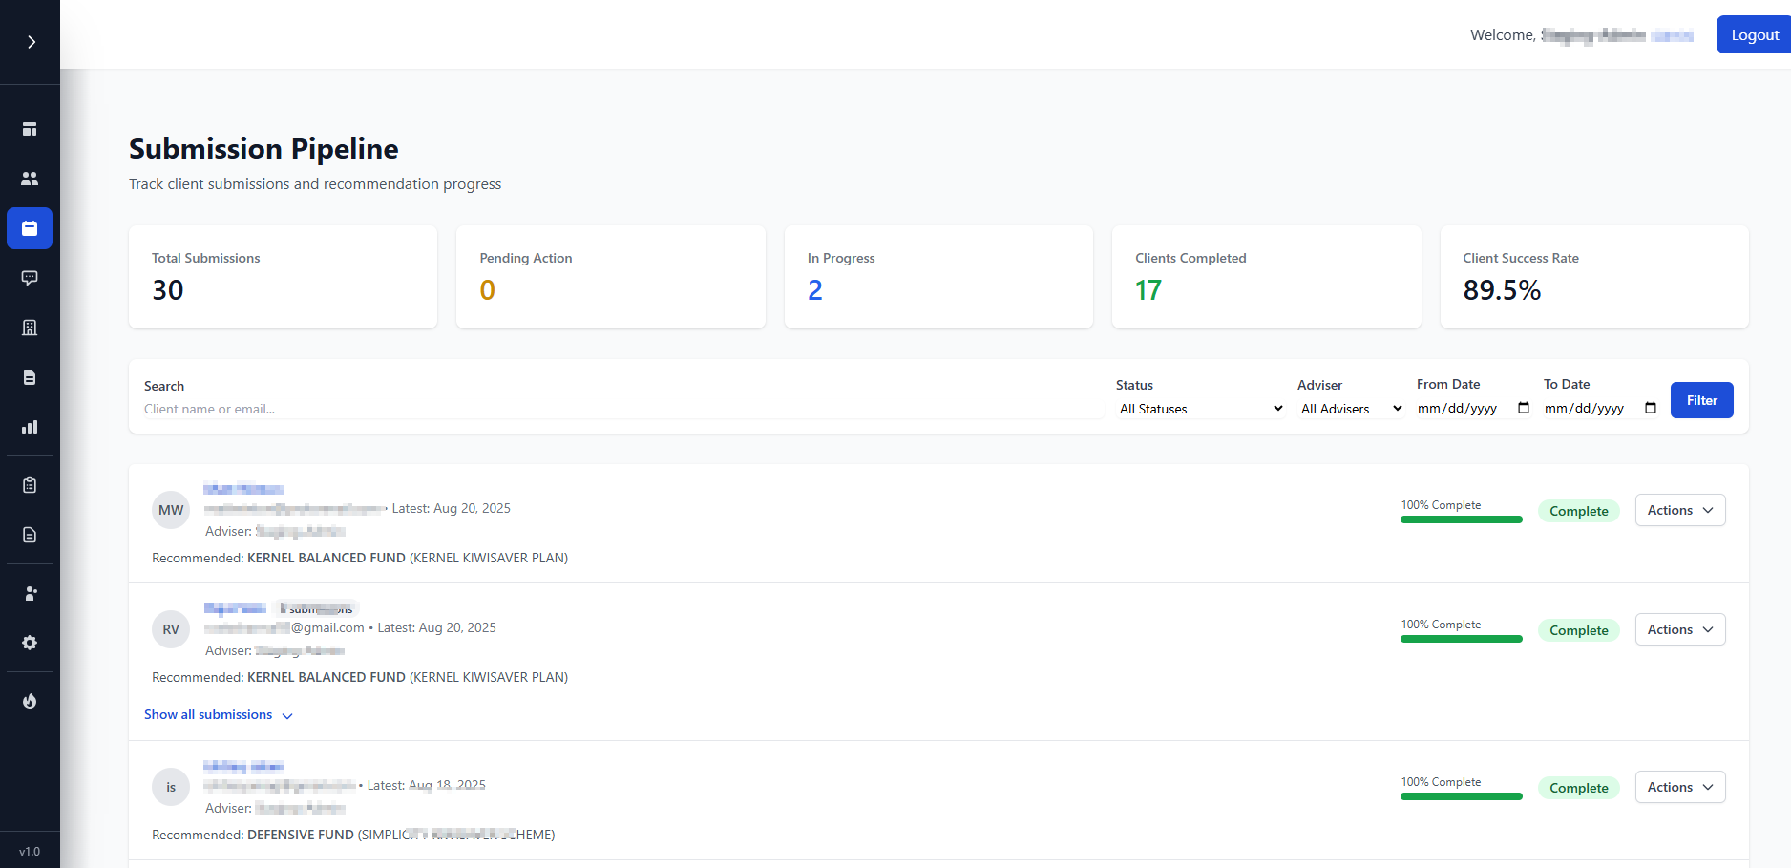
Task: Click the Complete status badge on MW row
Action: tap(1578, 510)
